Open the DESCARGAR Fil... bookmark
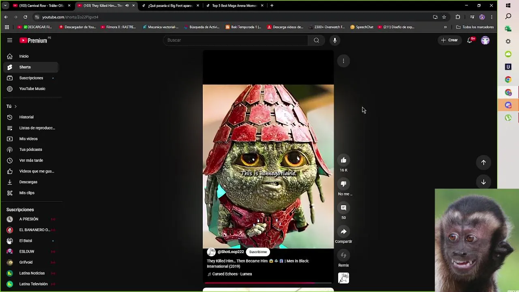Viewport: 519px width, 292px height. click(x=35, y=27)
